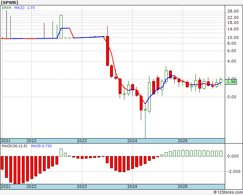Click the first green MACD bar in 2022
Viewport: 243px width, 195px height.
[61, 152]
